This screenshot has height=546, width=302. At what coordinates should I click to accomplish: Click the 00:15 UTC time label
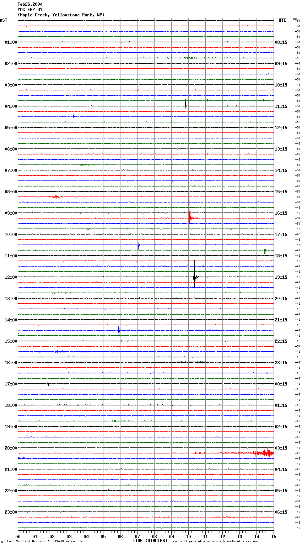click(x=281, y=384)
